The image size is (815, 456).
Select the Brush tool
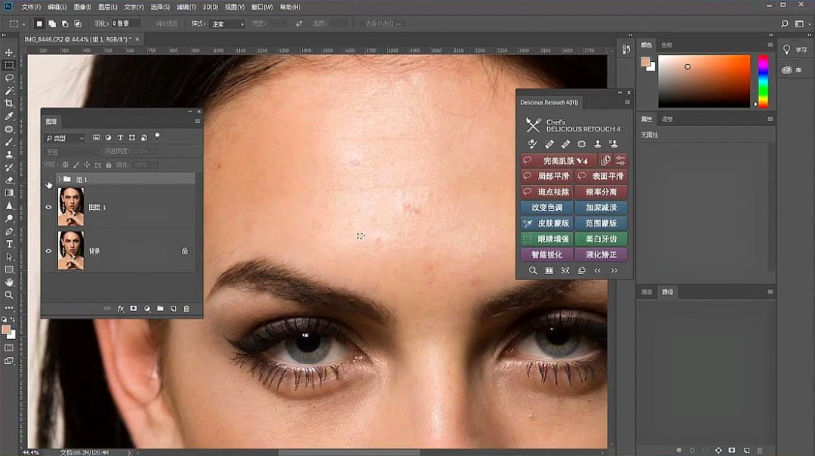pos(9,142)
